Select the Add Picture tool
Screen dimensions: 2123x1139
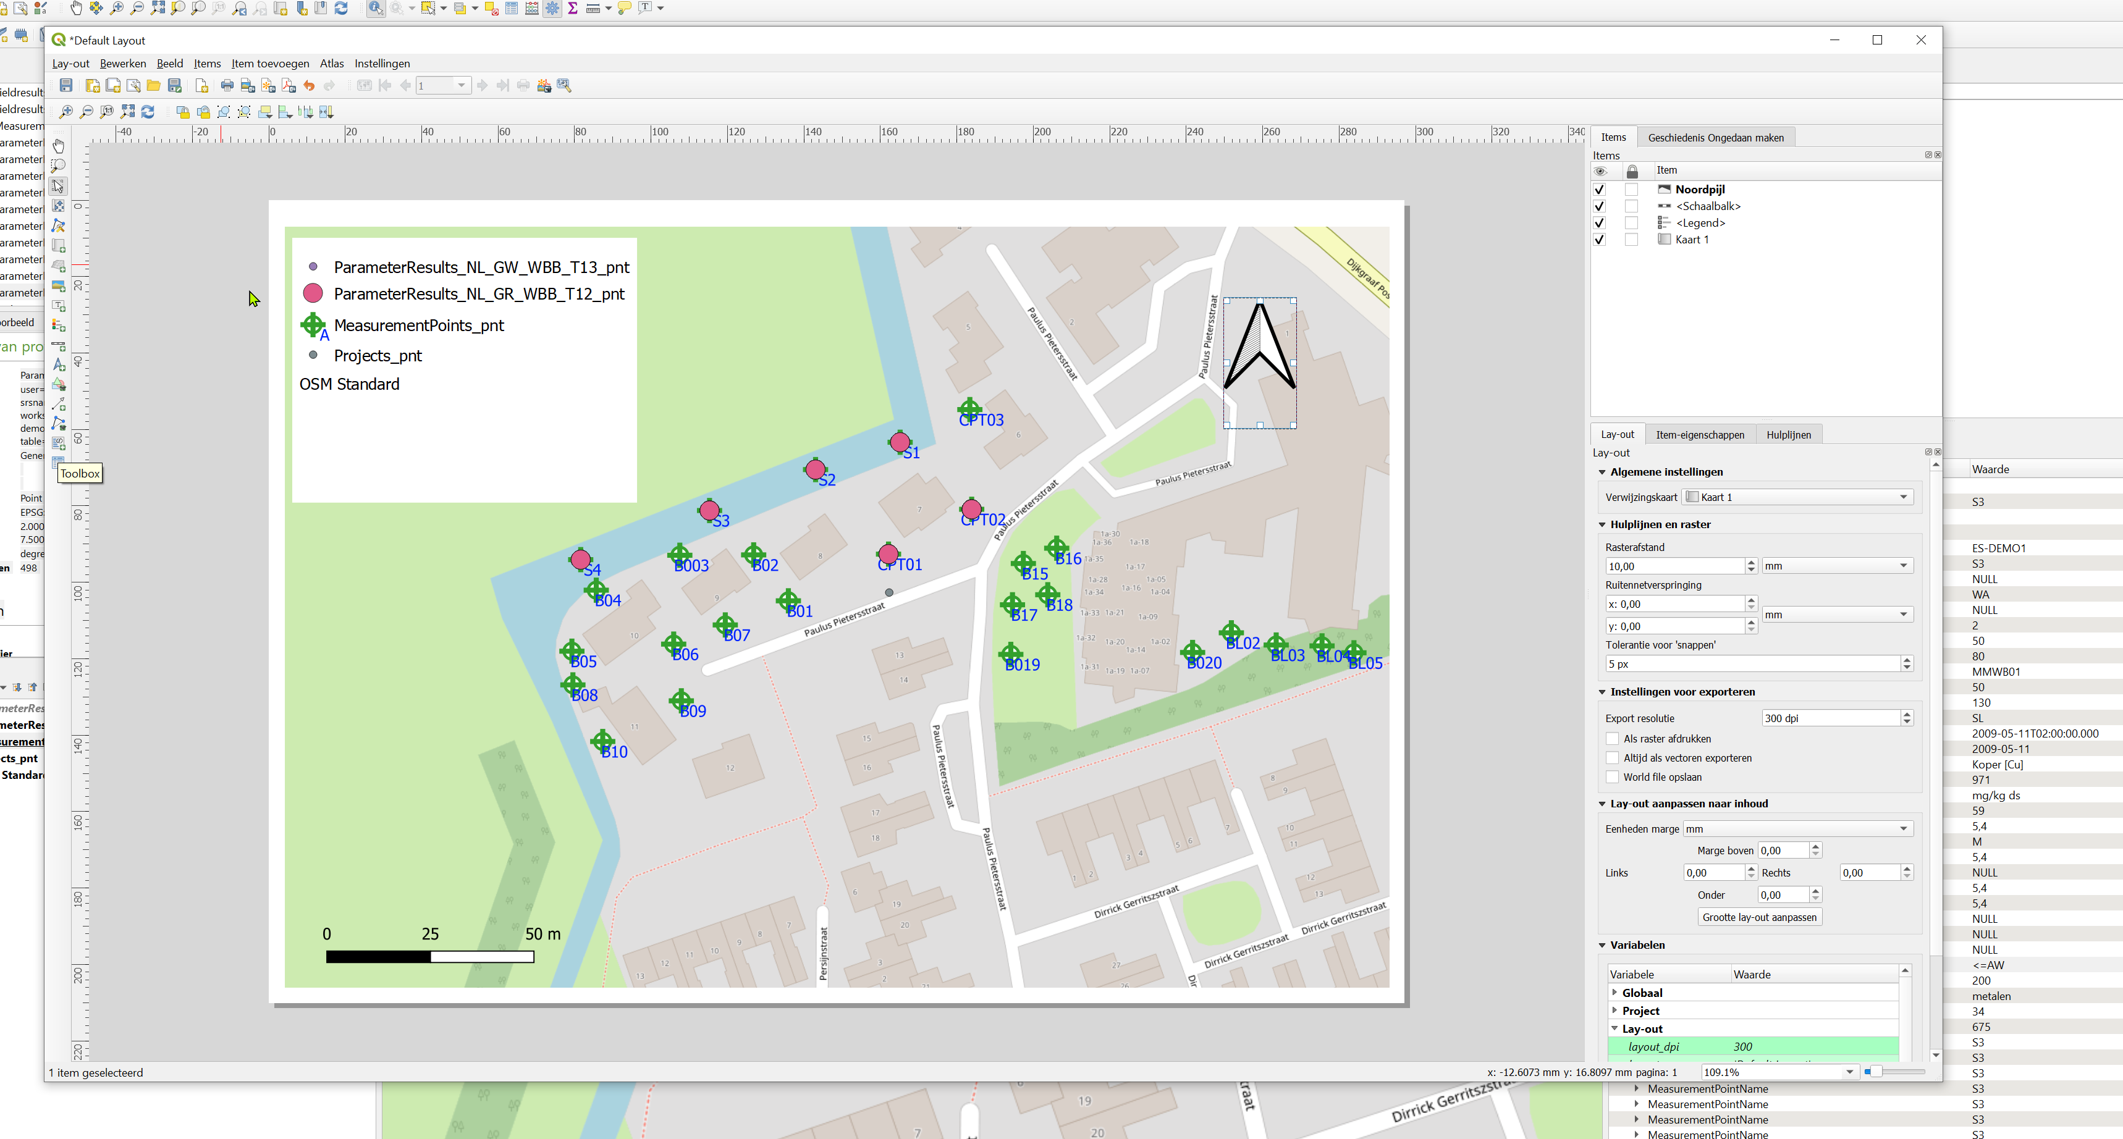(57, 286)
